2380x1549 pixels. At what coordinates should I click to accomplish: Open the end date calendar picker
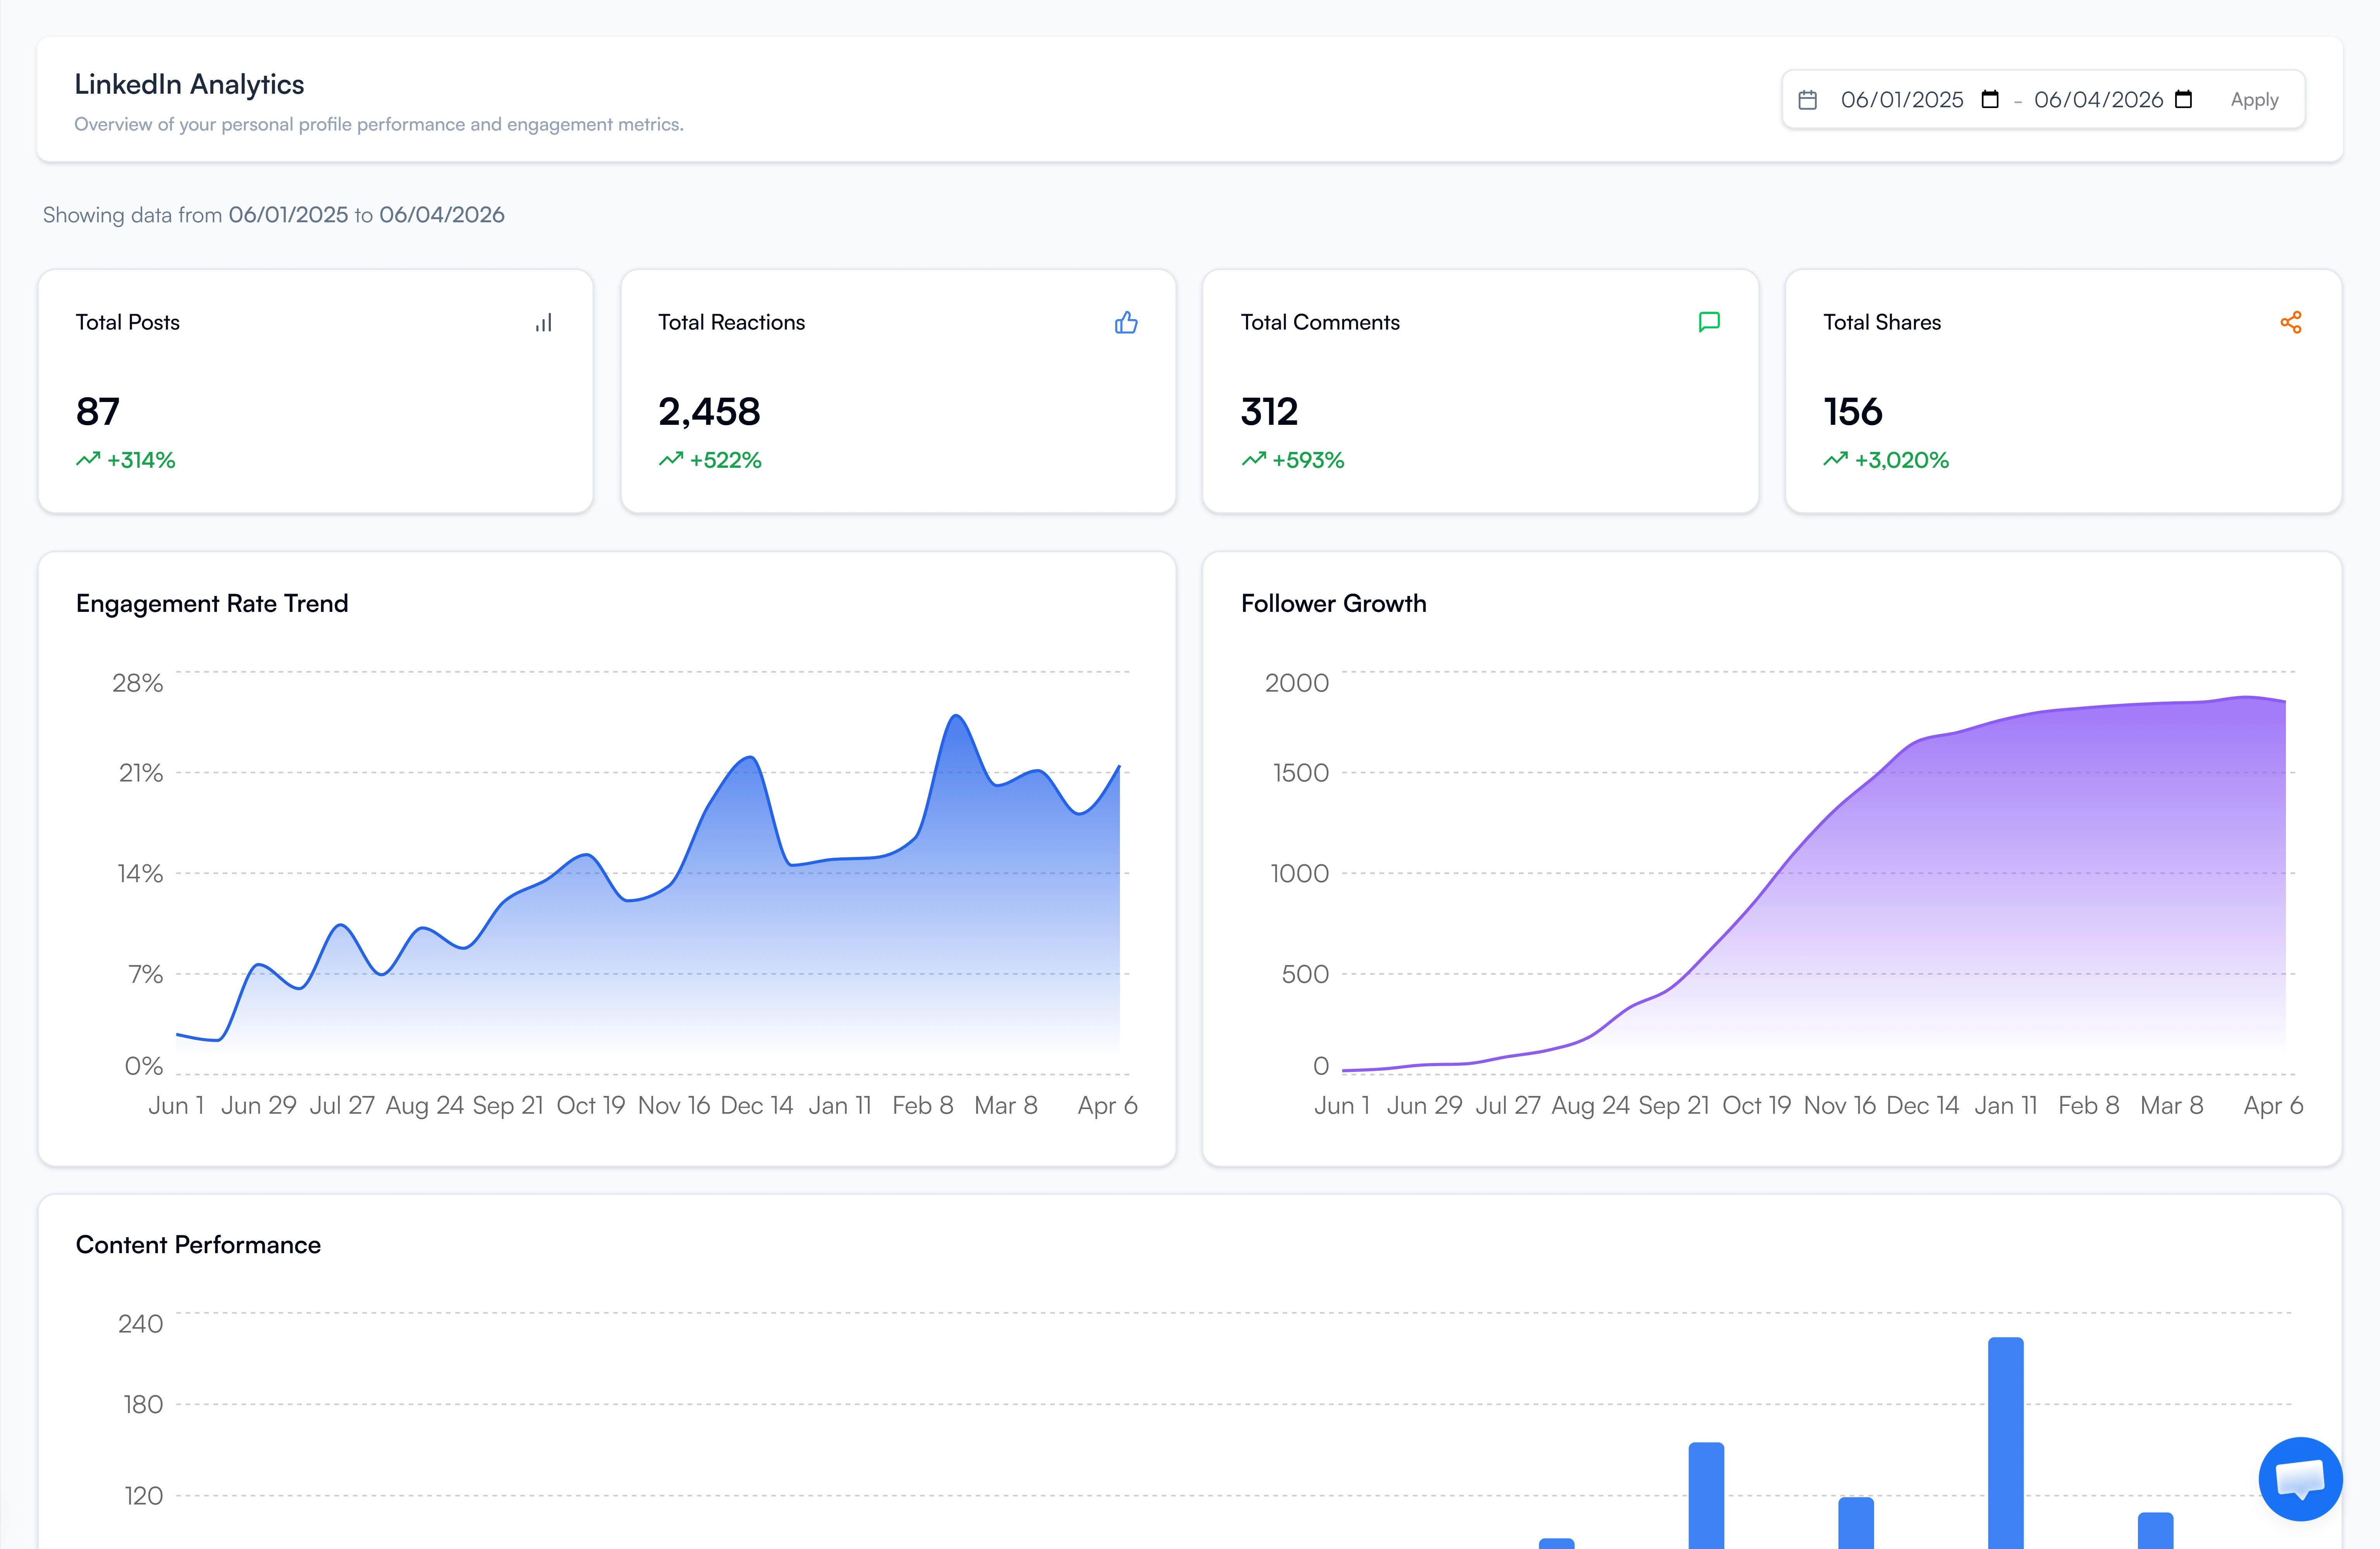coord(2184,99)
